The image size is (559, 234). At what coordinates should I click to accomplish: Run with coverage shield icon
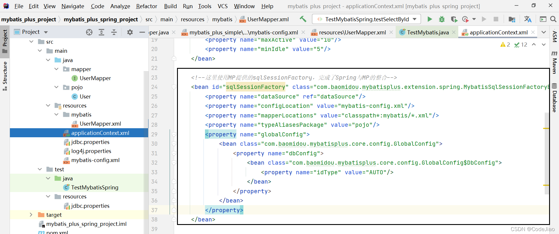tap(454, 19)
